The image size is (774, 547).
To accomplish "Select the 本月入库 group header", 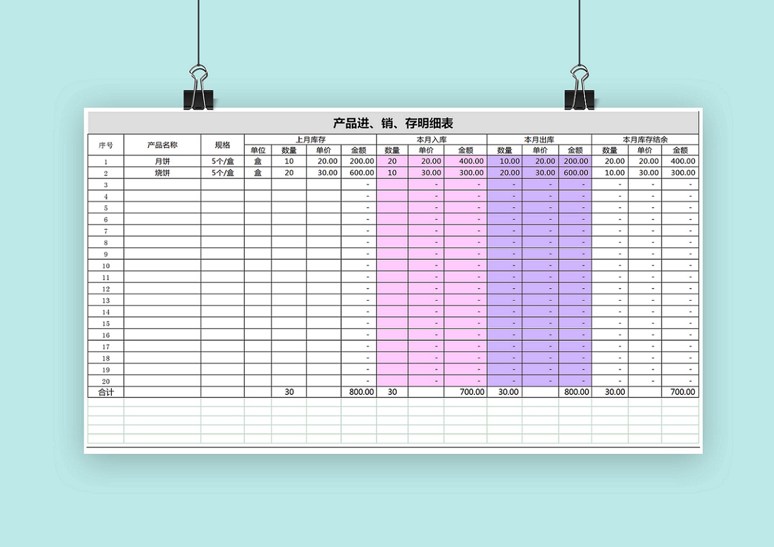I will 431,140.
